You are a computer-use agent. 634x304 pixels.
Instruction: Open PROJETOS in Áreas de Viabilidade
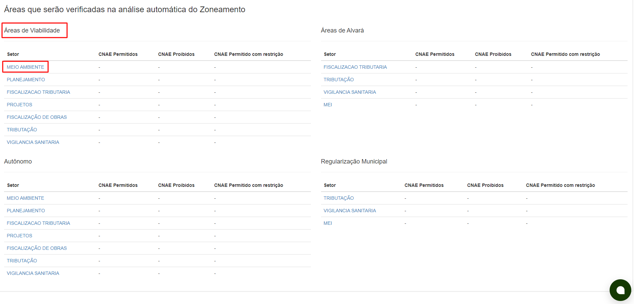point(19,105)
